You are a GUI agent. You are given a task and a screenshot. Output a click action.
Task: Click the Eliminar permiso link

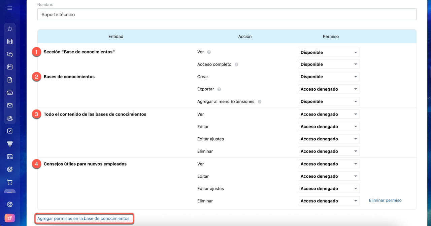pyautogui.click(x=385, y=200)
